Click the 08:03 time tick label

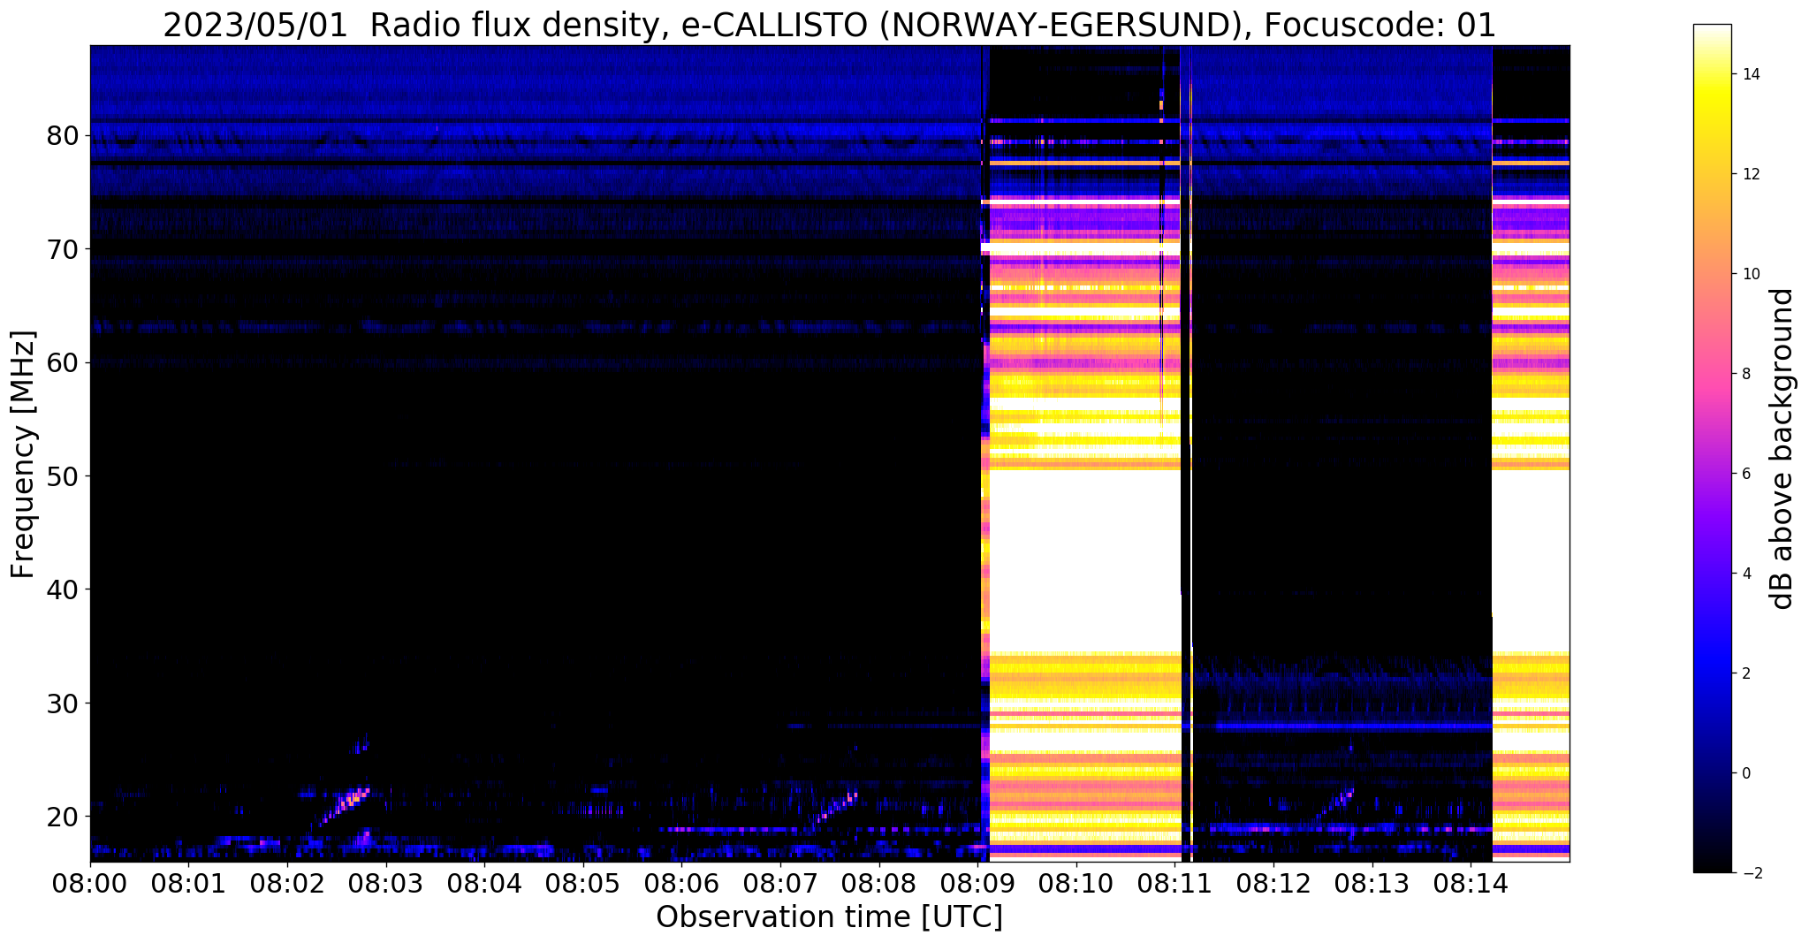(x=386, y=884)
